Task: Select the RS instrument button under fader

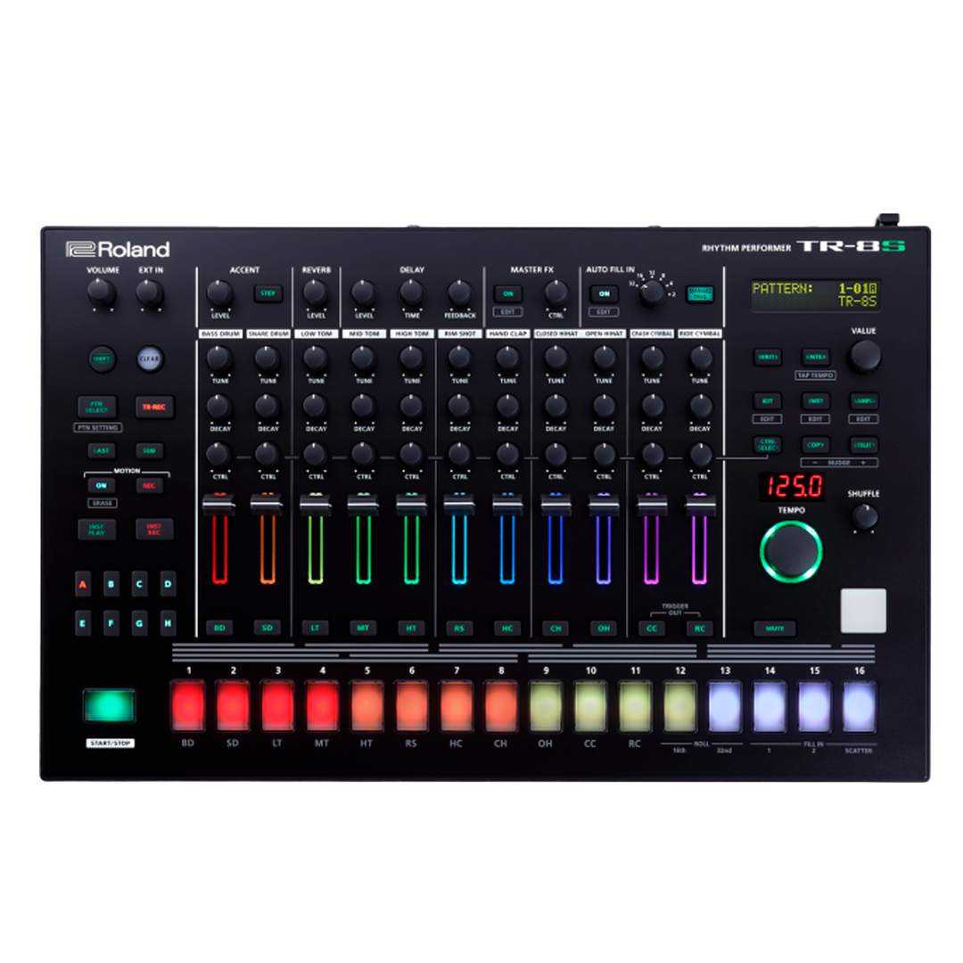Action: point(459,628)
